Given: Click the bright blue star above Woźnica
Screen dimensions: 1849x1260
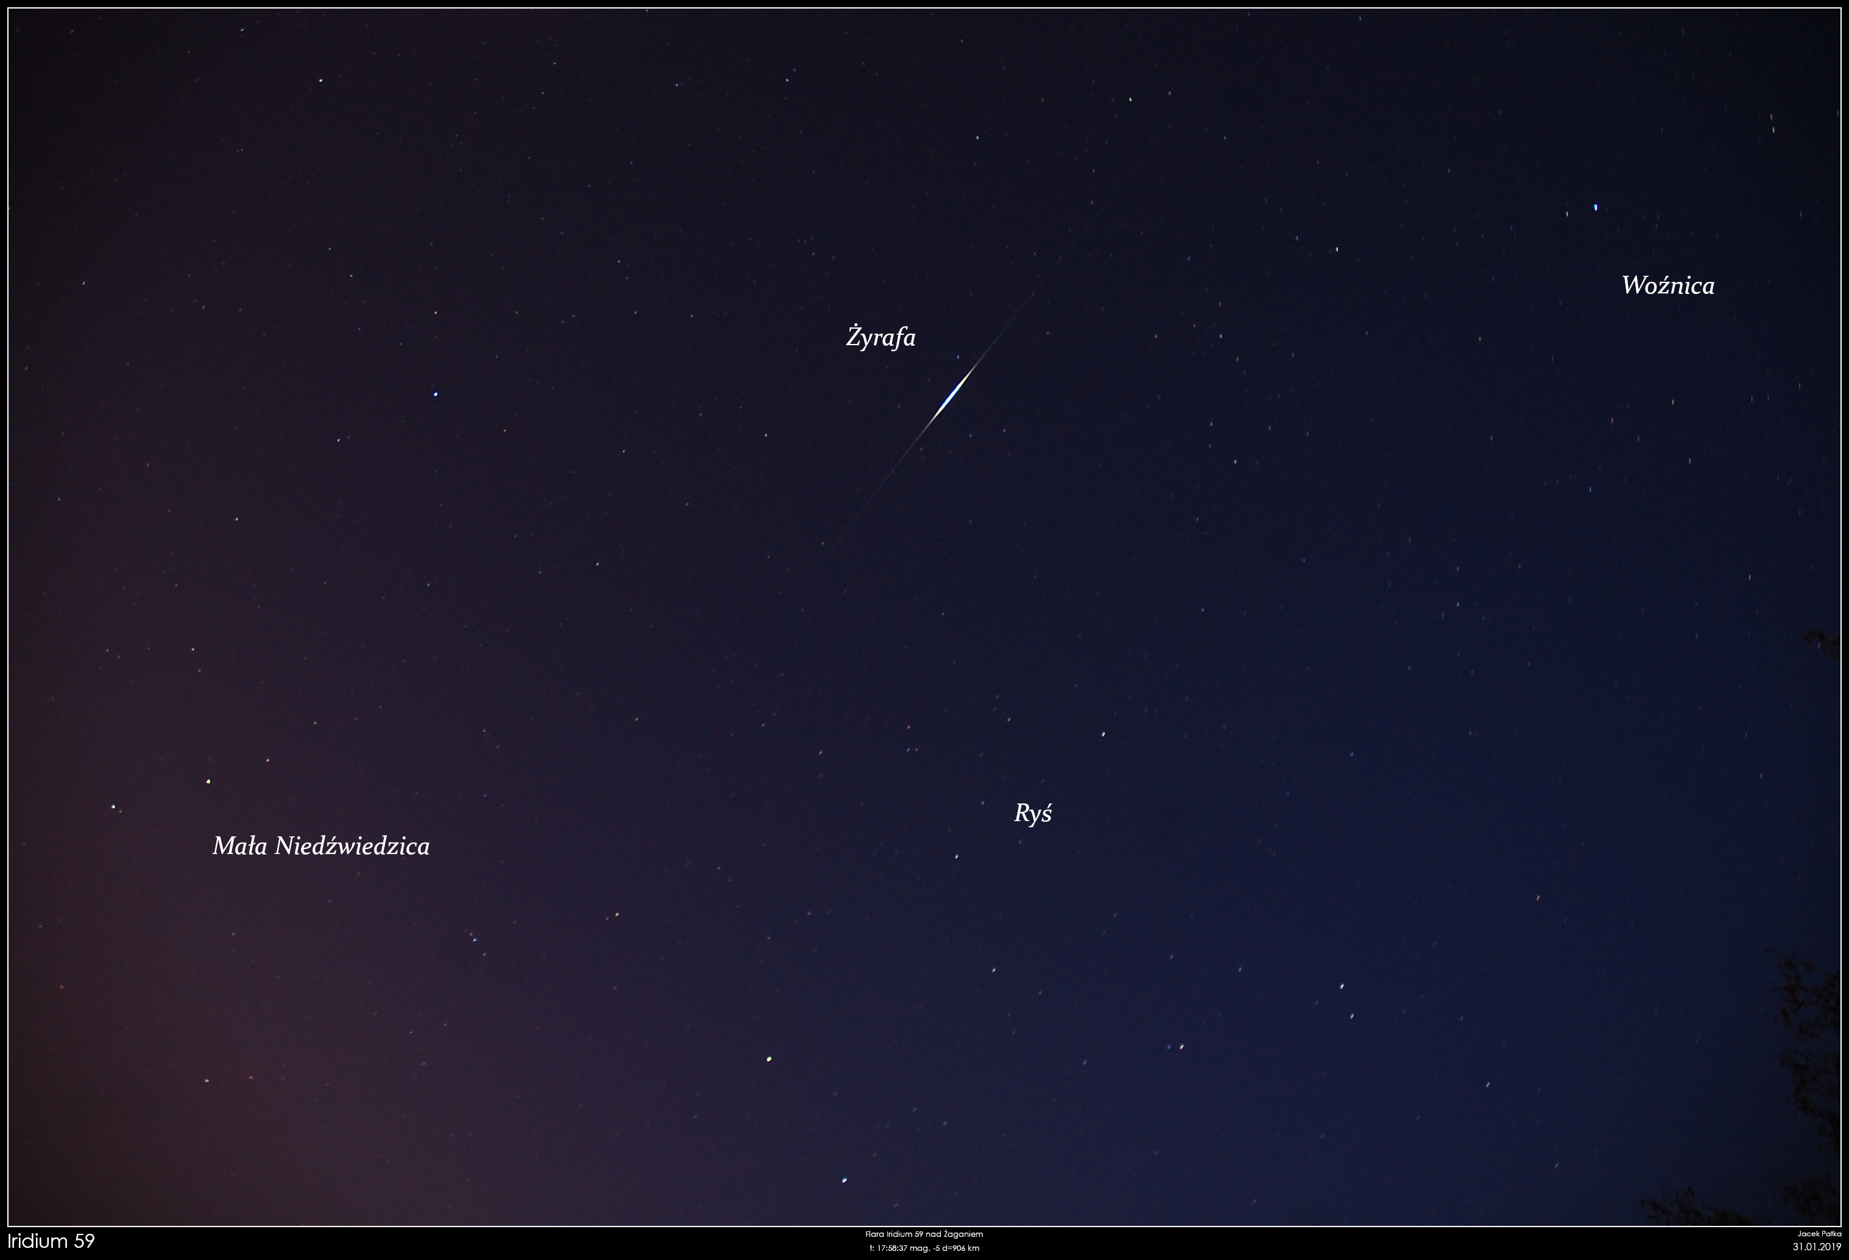Looking at the screenshot, I should coord(1595,208).
